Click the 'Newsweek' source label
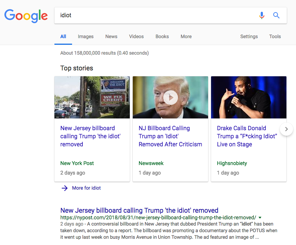This screenshot has height=245, width=296. pyautogui.click(x=151, y=163)
